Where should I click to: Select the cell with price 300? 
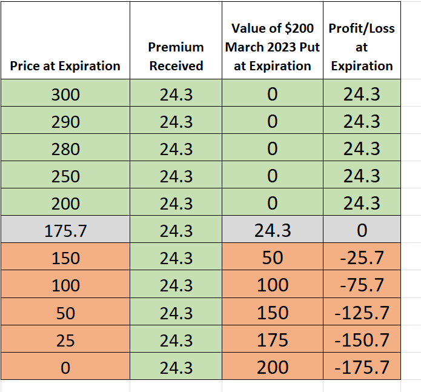[x=65, y=95]
